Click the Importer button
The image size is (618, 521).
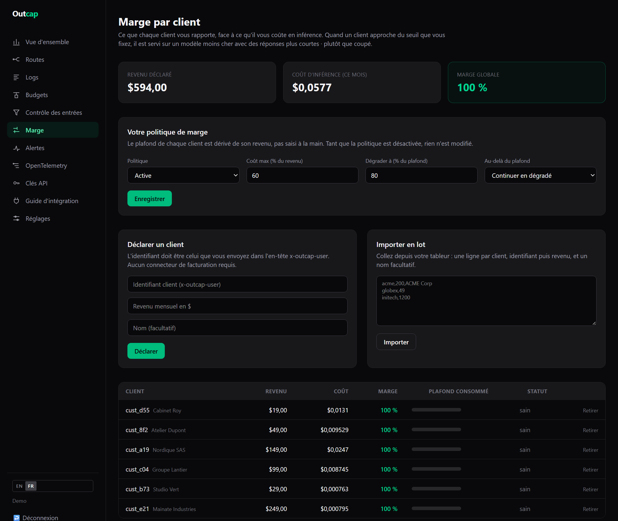[x=396, y=342]
